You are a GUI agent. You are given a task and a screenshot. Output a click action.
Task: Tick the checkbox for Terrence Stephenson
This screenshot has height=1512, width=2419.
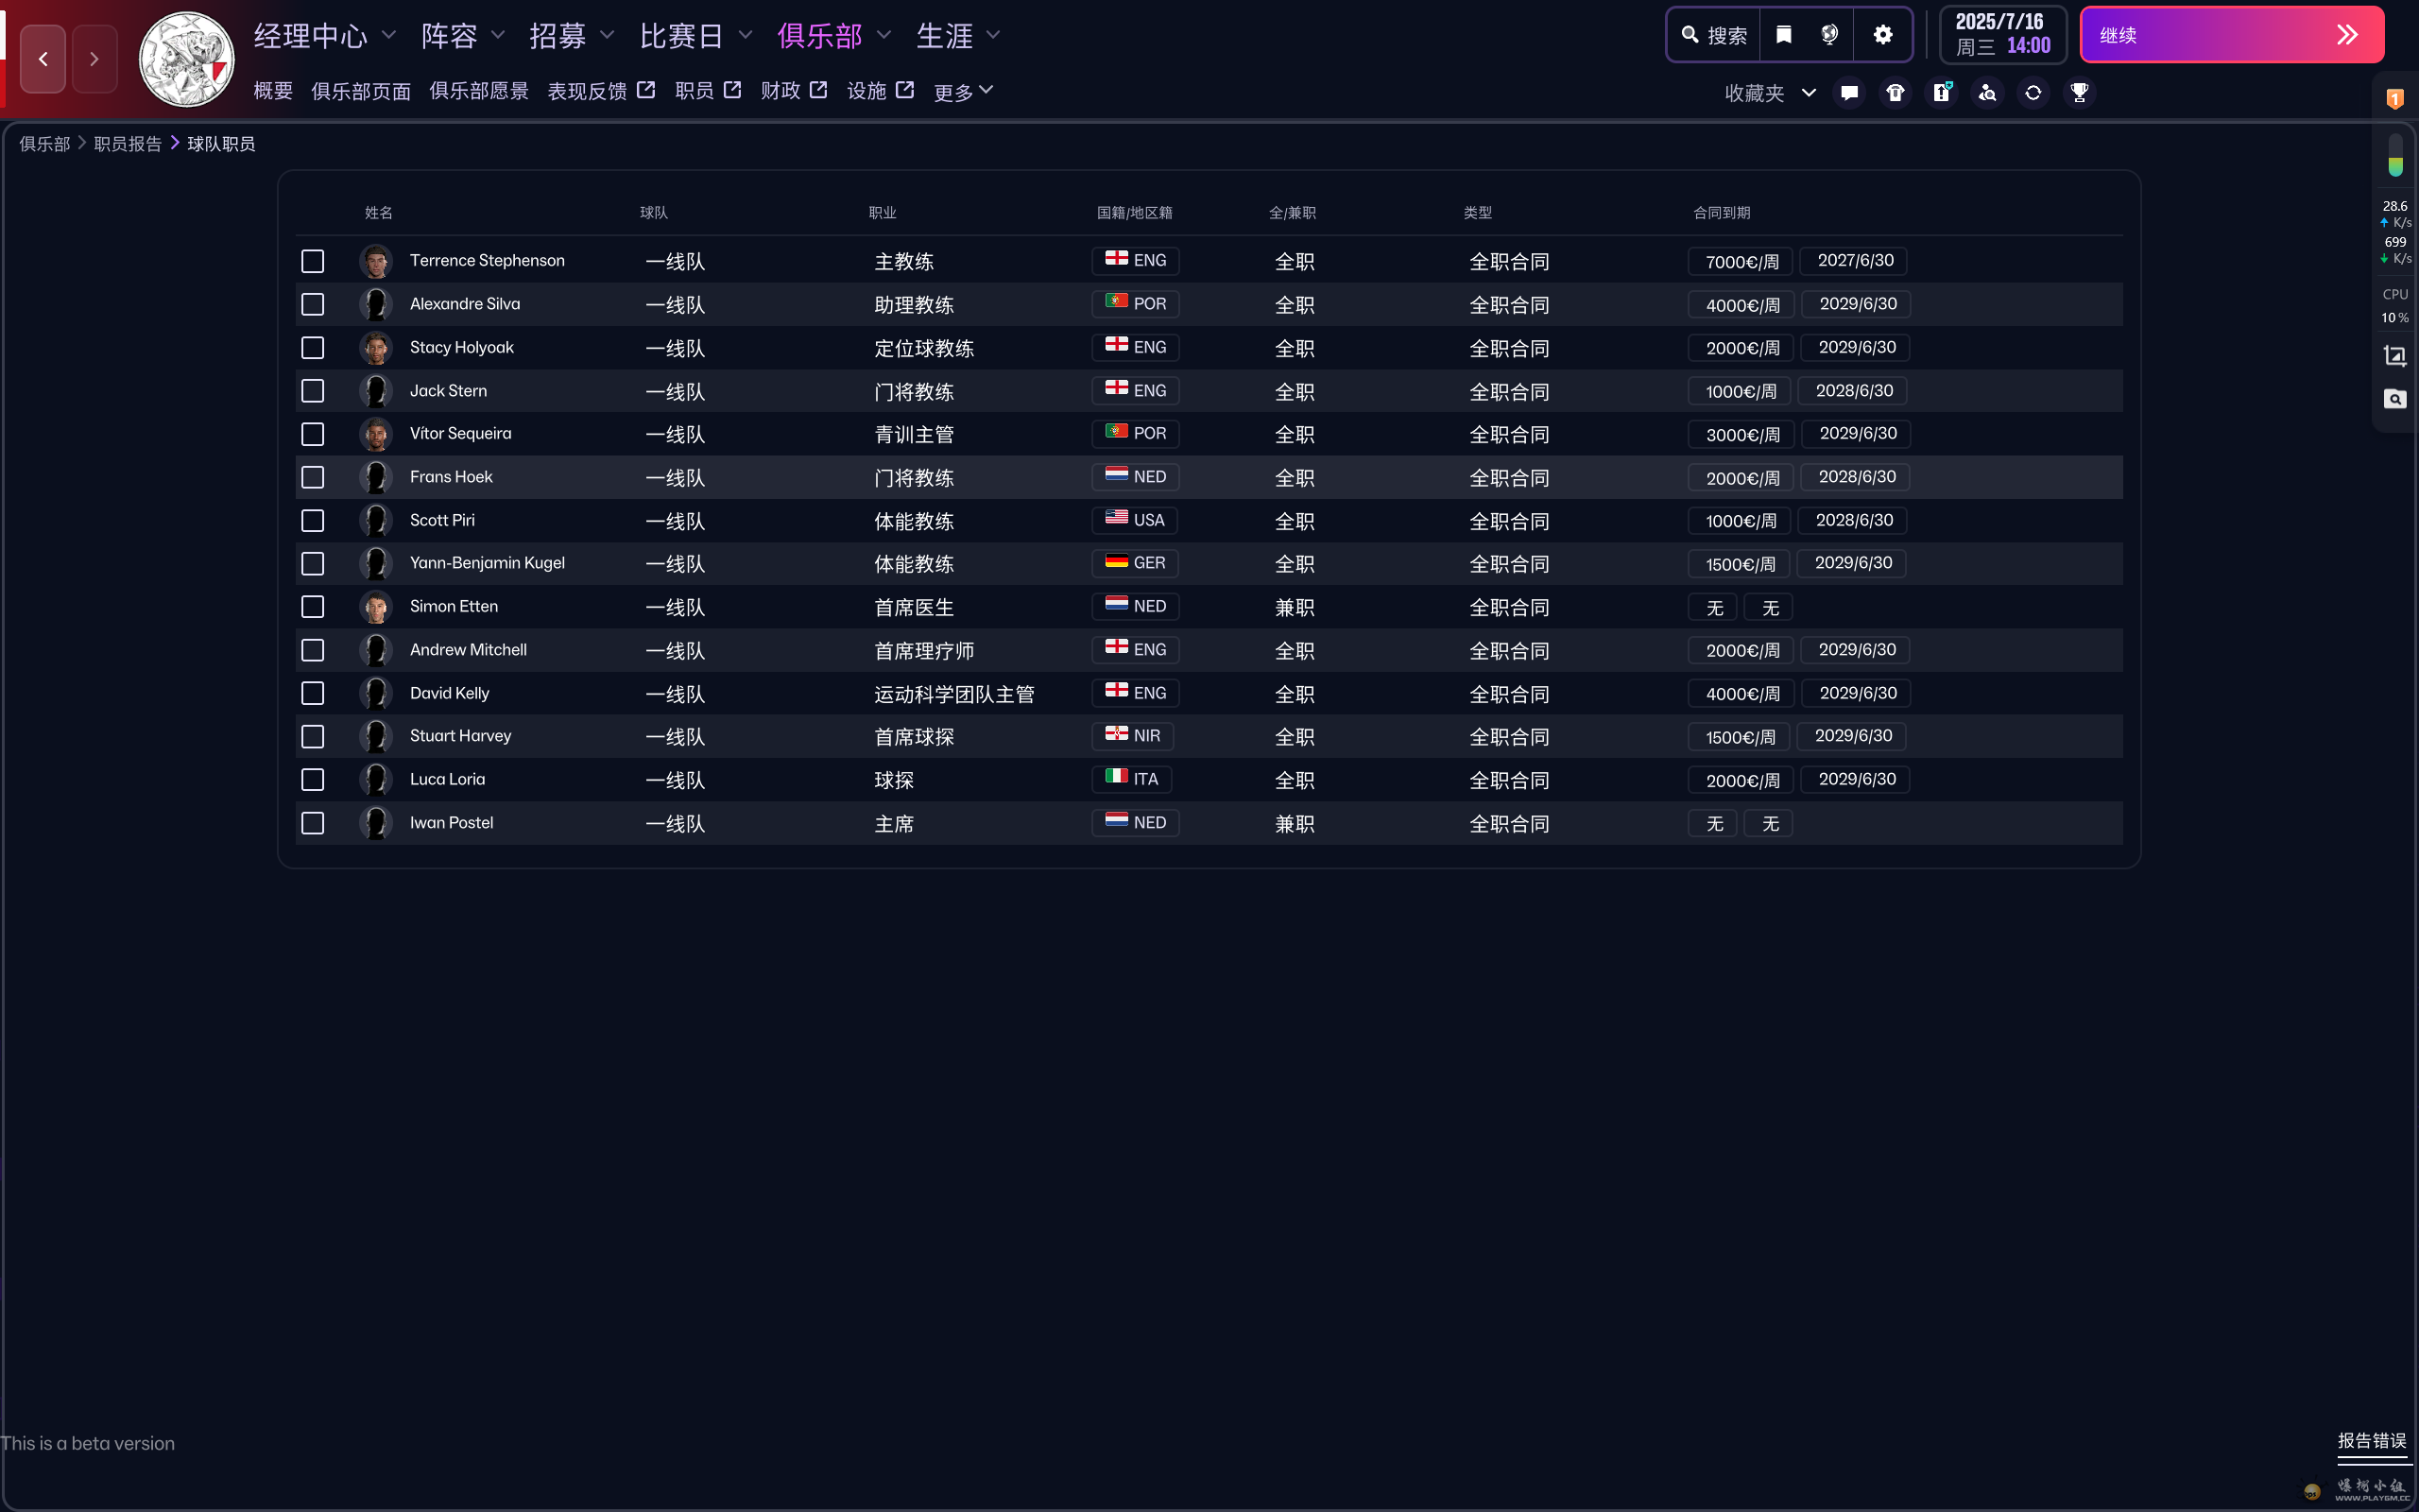pos(313,261)
